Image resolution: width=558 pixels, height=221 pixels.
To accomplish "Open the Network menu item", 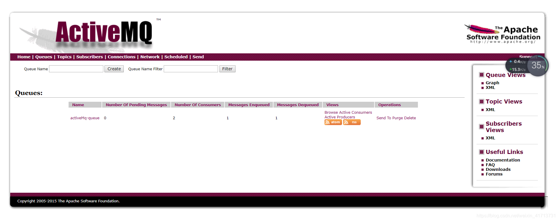I will pyautogui.click(x=150, y=57).
